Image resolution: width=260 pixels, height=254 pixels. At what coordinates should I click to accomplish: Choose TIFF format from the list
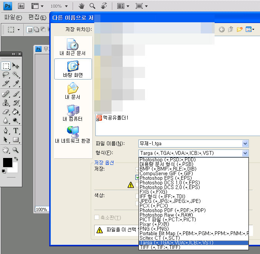click(193, 247)
